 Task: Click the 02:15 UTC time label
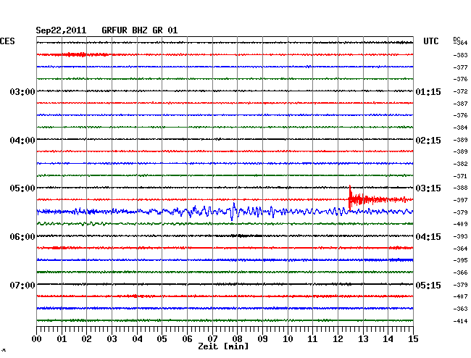pyautogui.click(x=428, y=141)
